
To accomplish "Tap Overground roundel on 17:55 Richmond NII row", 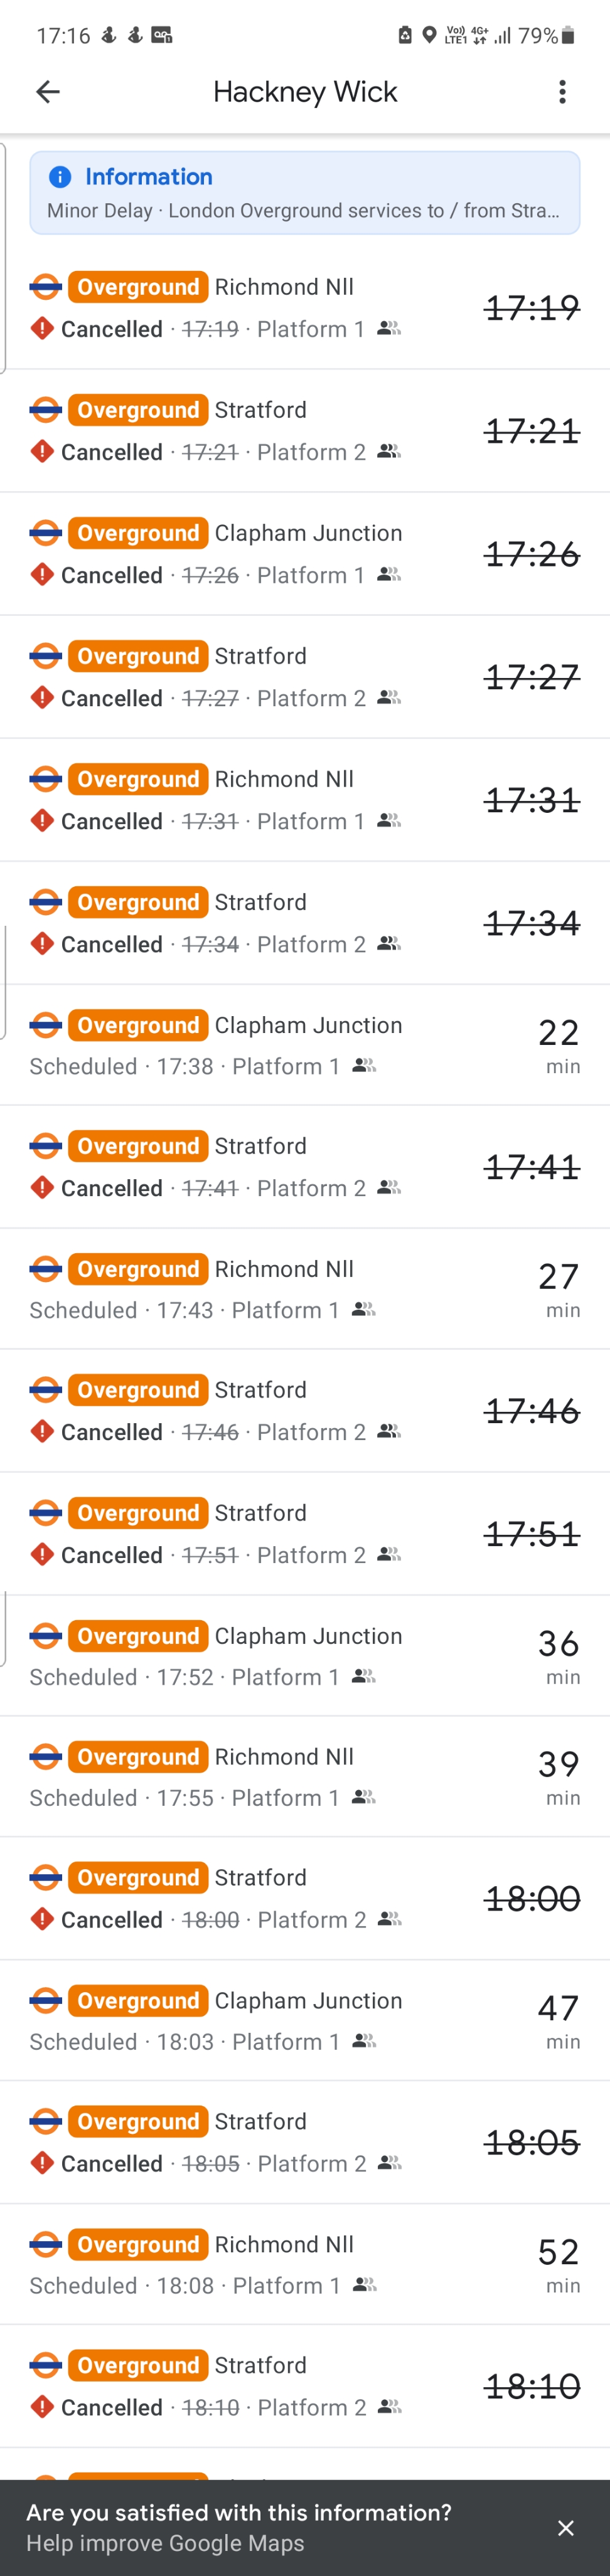I will pyautogui.click(x=45, y=1757).
